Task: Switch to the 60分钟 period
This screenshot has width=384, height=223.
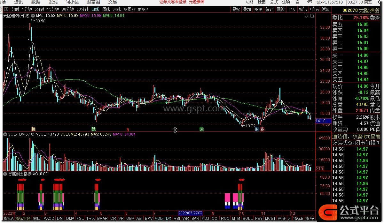Action: pyautogui.click(x=82, y=9)
